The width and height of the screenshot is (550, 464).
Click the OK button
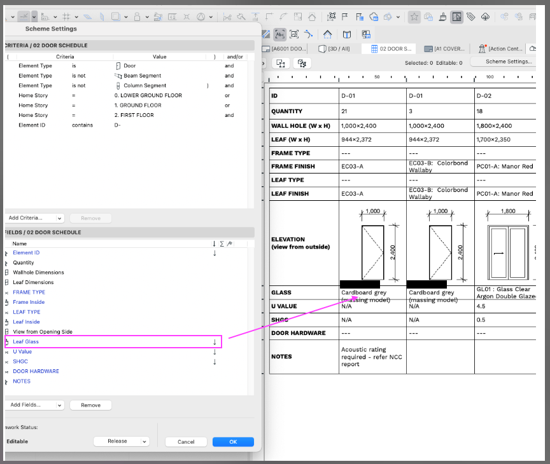[x=233, y=442]
